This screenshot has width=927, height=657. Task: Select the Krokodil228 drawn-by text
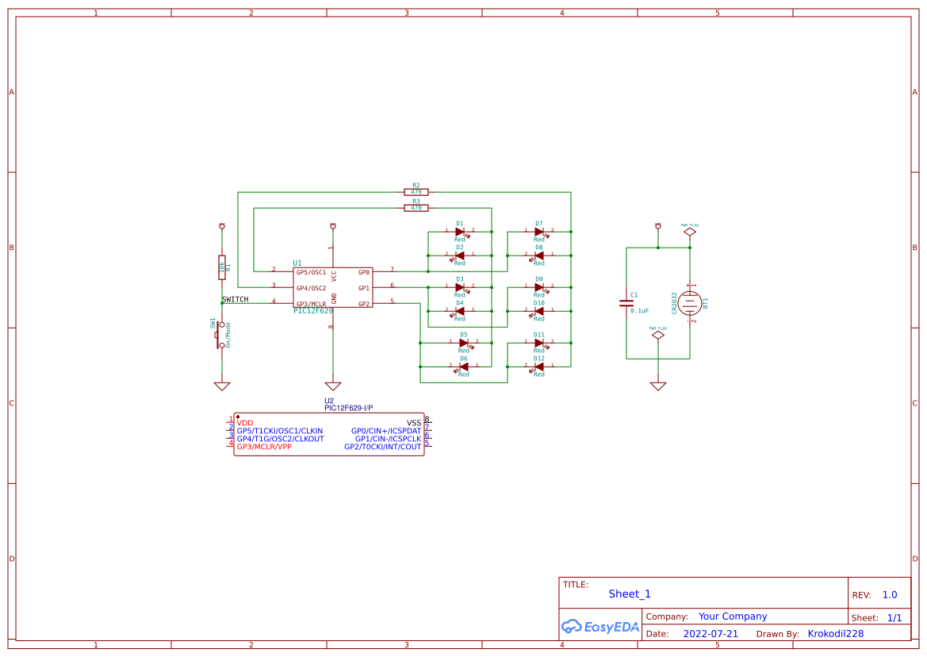coord(835,634)
